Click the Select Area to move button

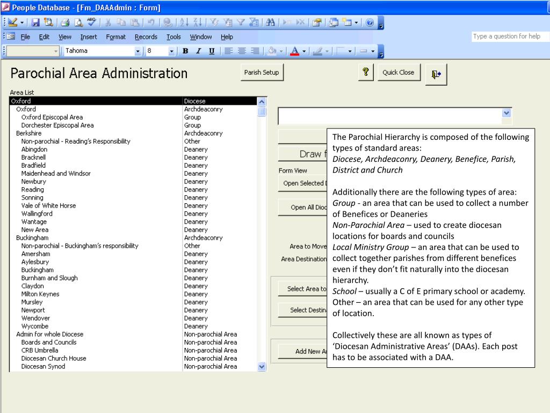pyautogui.click(x=302, y=289)
